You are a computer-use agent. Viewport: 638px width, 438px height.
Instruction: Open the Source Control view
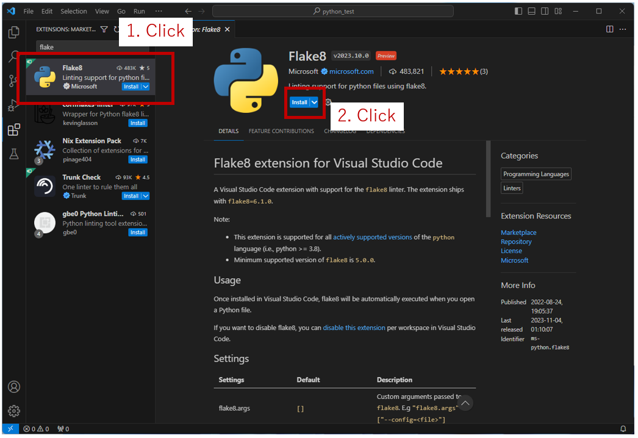click(x=13, y=81)
